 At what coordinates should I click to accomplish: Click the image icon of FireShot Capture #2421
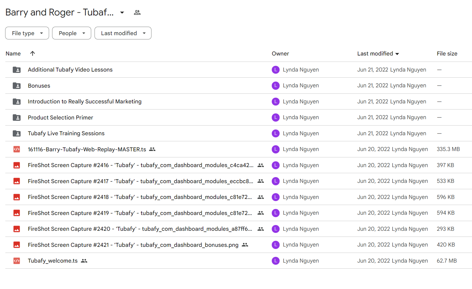(17, 245)
